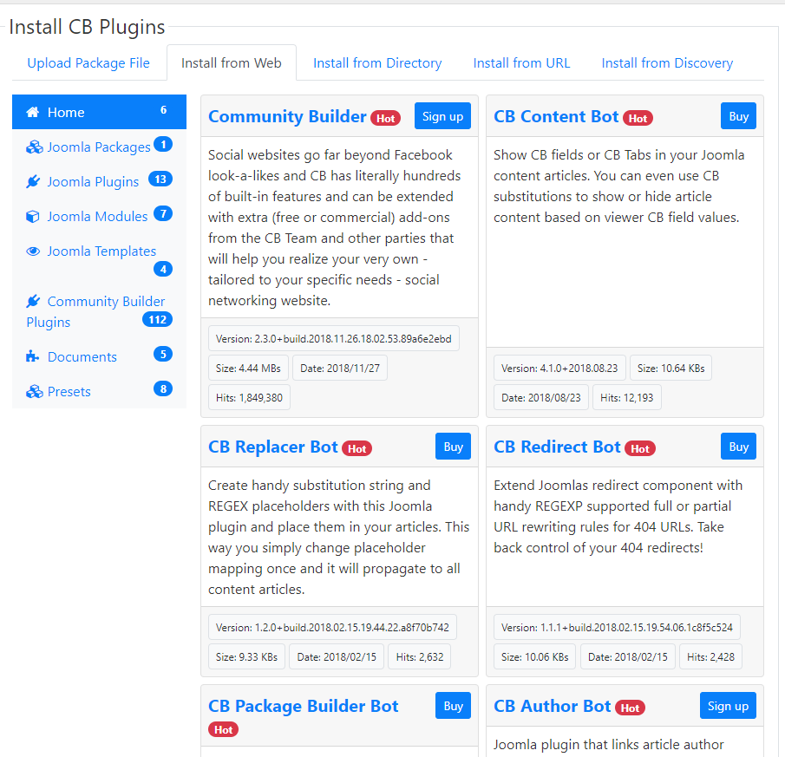785x757 pixels.
Task: Click the Hot badge next to CB Content Bot
Action: click(x=638, y=119)
